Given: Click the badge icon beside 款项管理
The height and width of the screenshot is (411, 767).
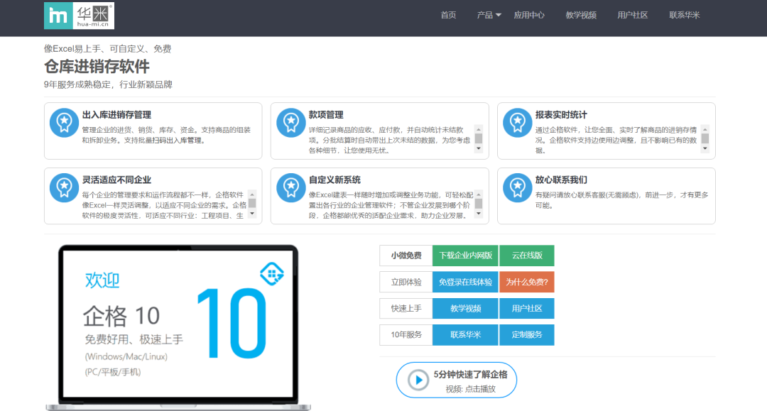Looking at the screenshot, I should point(290,123).
